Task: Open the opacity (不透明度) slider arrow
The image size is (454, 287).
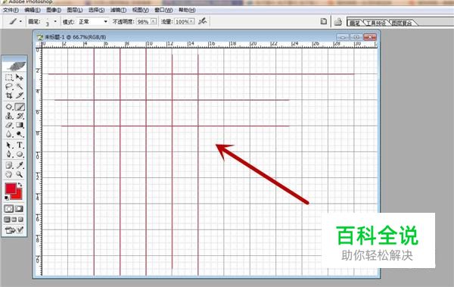Action: tap(154, 22)
